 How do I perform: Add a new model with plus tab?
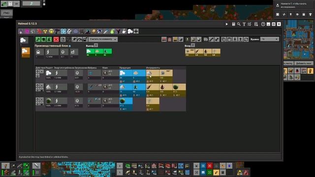click(136, 31)
